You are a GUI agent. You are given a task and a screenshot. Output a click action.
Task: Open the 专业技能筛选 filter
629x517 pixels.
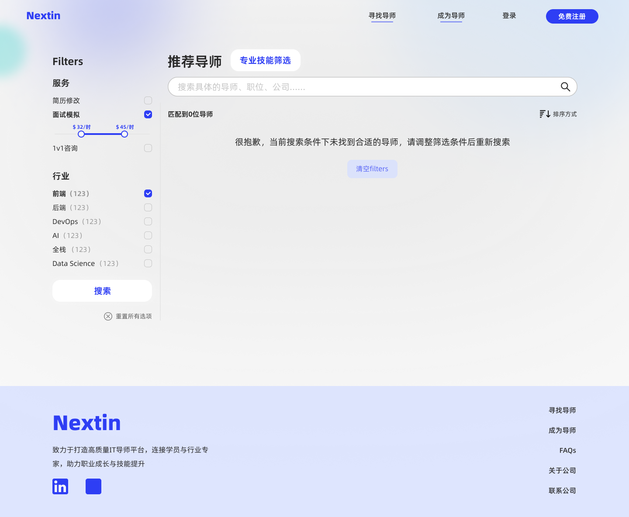coord(265,60)
